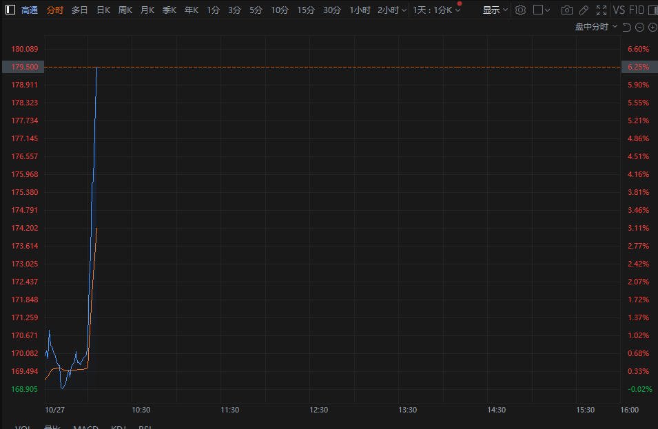Image resolution: width=658 pixels, height=429 pixels.
Task: Switch to 多日 multi-day tab
Action: 79,10
